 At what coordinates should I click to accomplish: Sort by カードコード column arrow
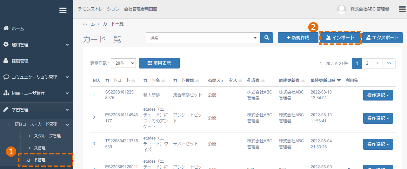pos(133,81)
